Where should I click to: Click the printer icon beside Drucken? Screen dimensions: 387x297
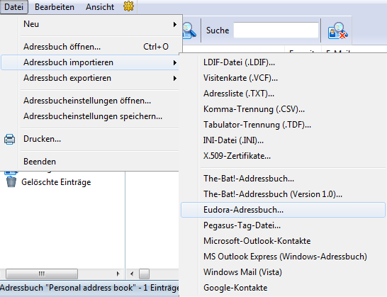pyautogui.click(x=10, y=139)
